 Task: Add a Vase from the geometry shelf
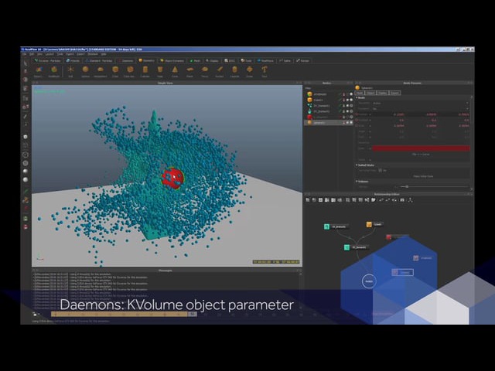coord(160,72)
